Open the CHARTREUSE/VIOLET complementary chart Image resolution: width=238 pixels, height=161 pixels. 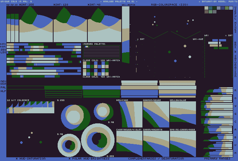[x=129, y=144]
